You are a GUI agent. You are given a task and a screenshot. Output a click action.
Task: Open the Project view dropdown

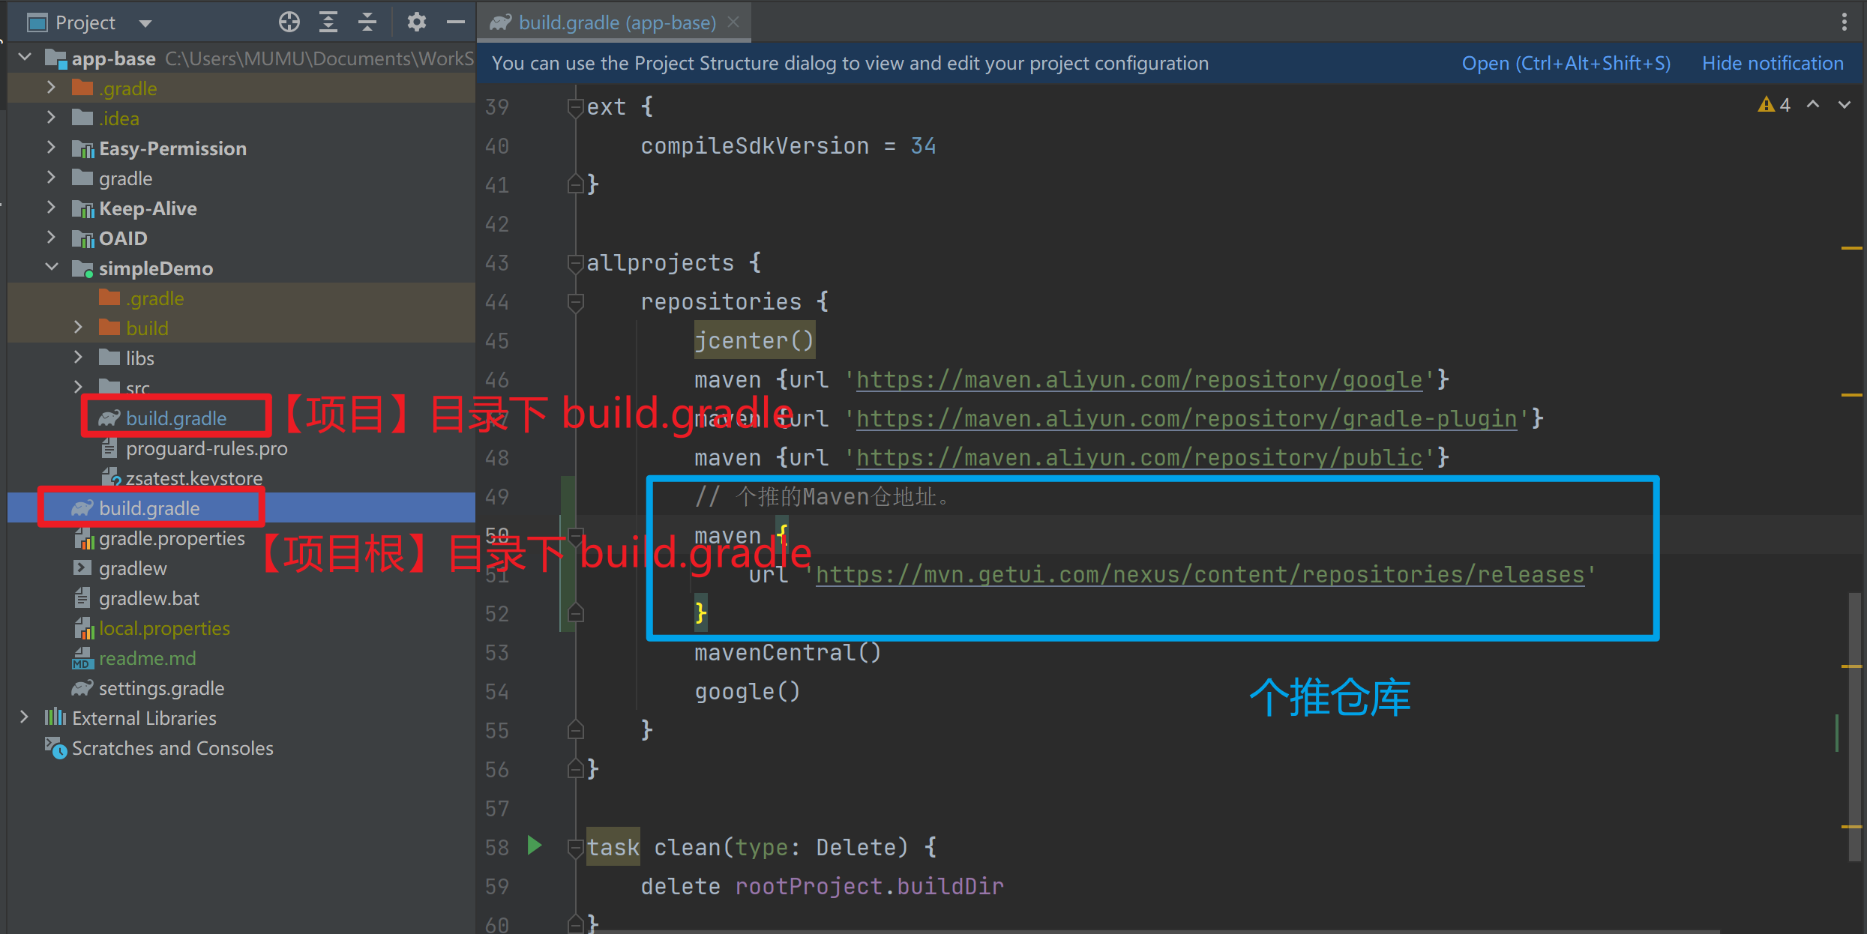coord(145,23)
